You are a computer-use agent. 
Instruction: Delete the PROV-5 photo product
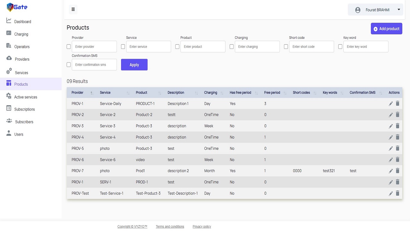tap(398, 148)
